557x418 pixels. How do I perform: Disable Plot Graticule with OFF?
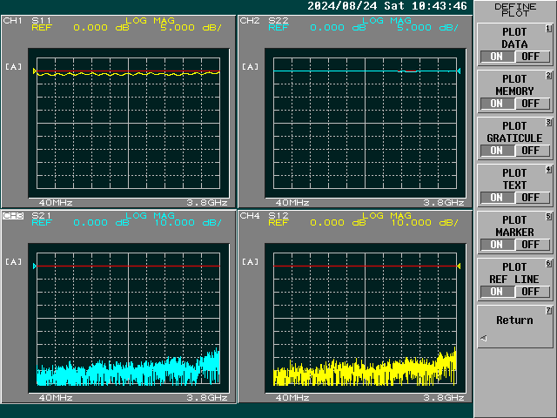pos(530,151)
